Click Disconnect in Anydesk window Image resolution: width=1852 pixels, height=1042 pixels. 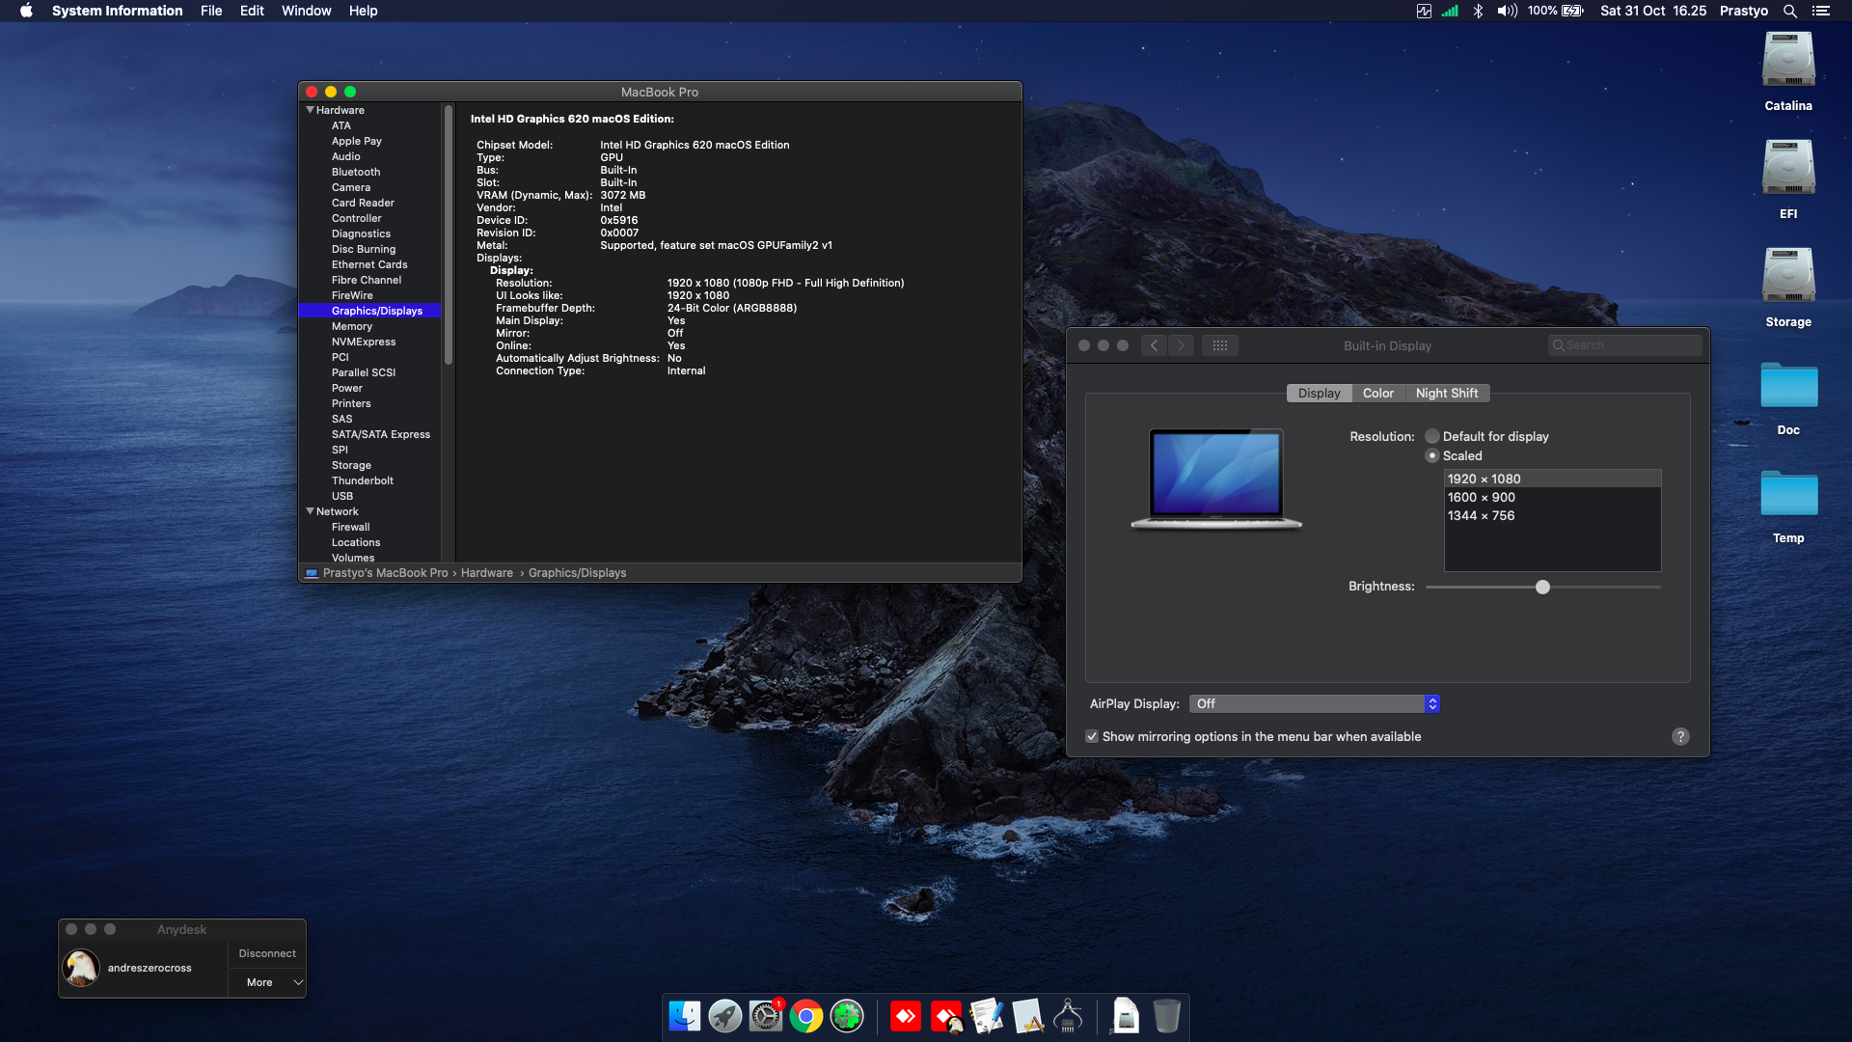(267, 953)
